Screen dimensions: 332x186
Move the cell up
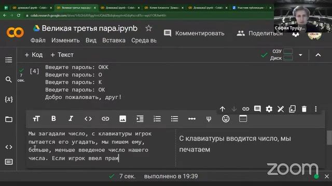tap(223, 109)
